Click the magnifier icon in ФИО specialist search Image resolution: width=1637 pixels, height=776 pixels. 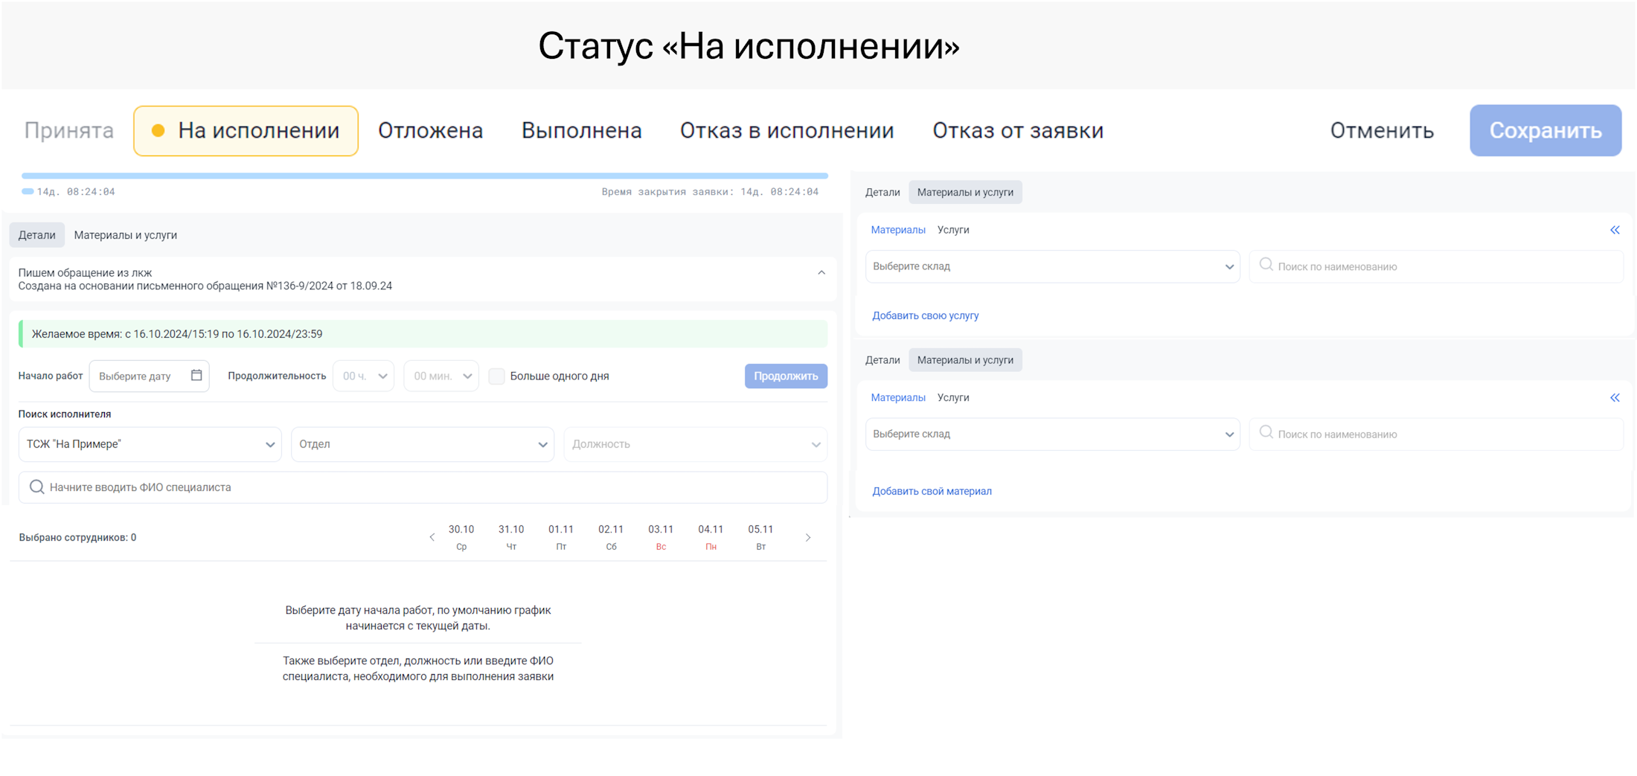click(x=36, y=487)
